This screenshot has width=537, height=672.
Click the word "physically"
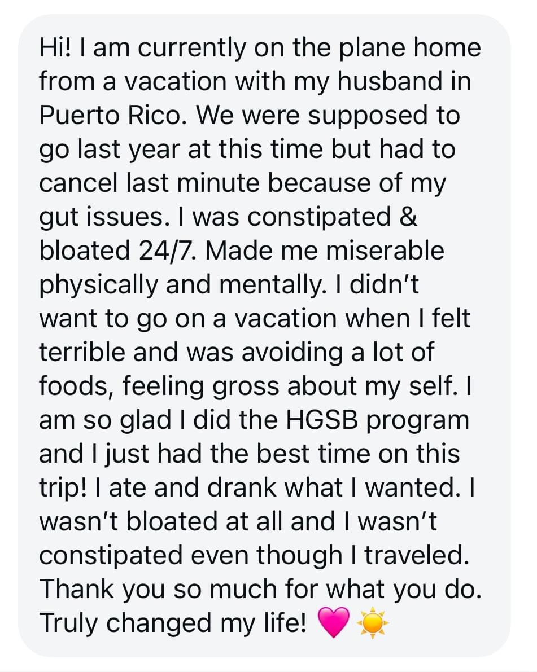[99, 286]
